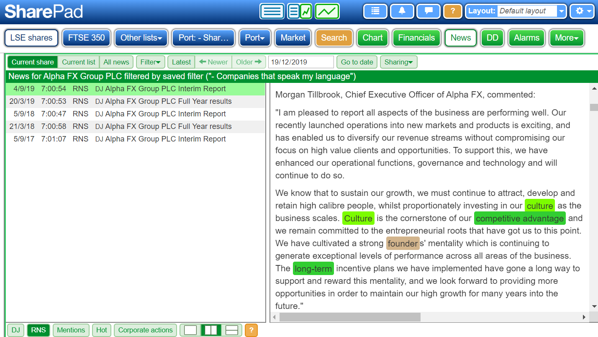Viewport: 598px width, 337px height.
Task: Expand the More dropdown
Action: pyautogui.click(x=567, y=38)
